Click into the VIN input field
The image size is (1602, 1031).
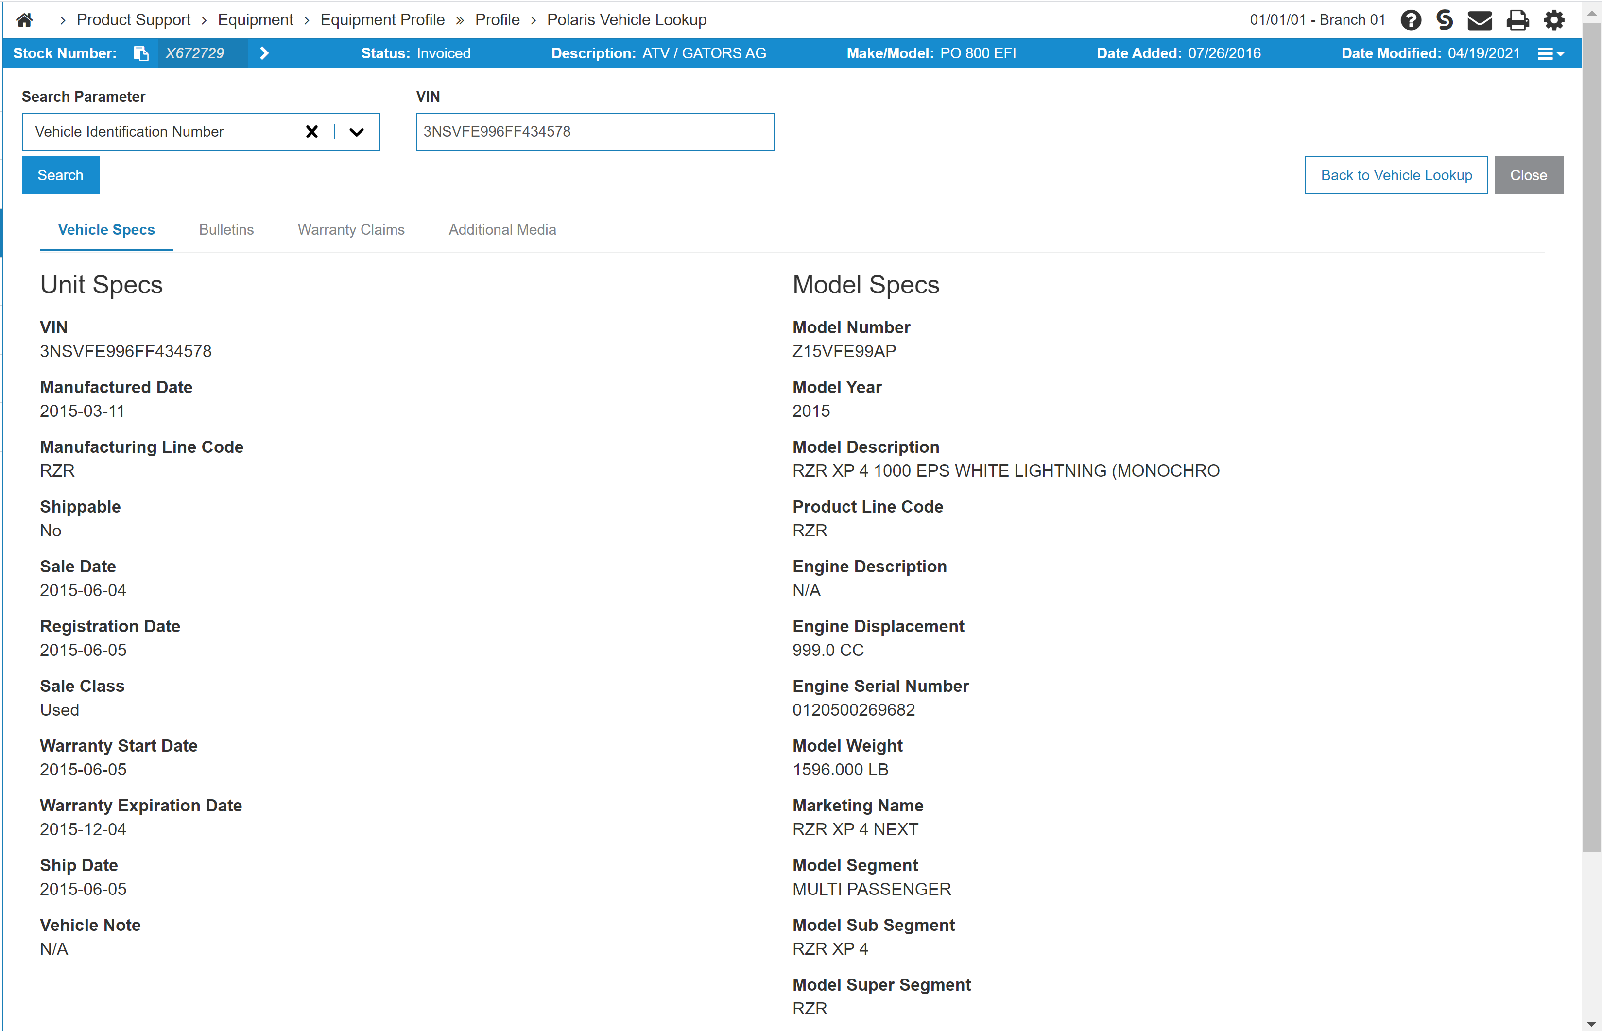(x=594, y=132)
